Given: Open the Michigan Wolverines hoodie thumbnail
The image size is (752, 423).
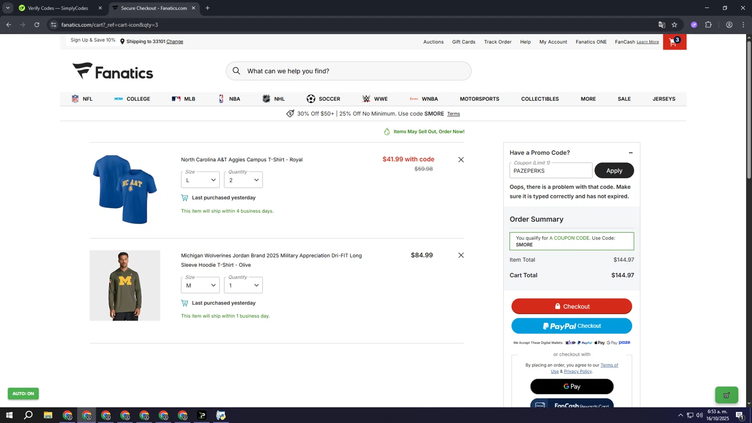Looking at the screenshot, I should pos(125,286).
